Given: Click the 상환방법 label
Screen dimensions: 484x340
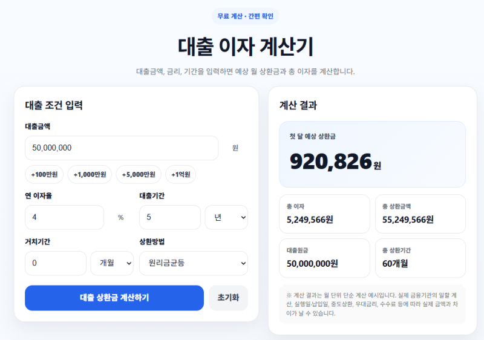Looking at the screenshot, I should click(x=152, y=241).
